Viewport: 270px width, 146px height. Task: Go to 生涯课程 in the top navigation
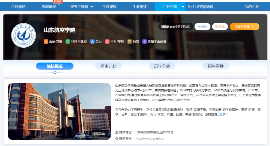click(109, 7)
